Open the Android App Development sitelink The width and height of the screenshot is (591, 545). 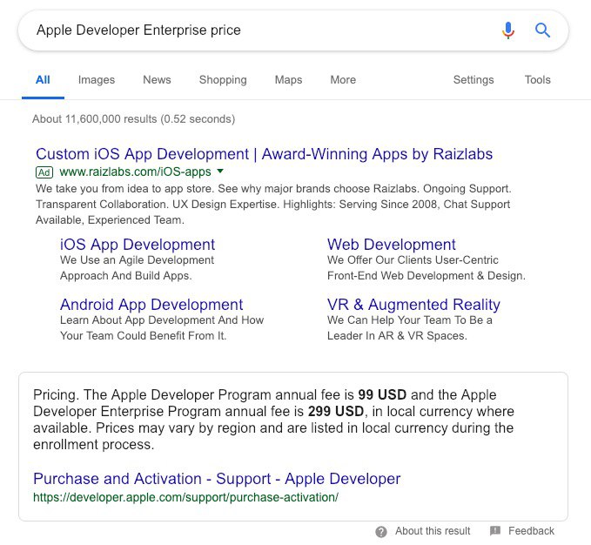(151, 305)
